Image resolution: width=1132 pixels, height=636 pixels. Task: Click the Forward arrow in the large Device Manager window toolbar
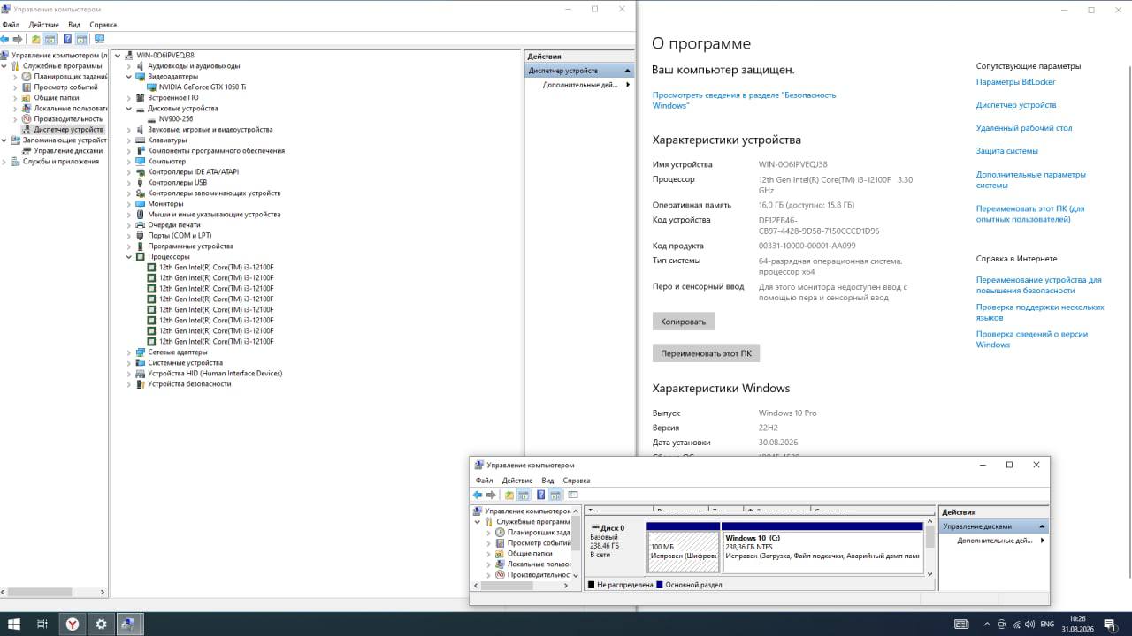point(18,39)
